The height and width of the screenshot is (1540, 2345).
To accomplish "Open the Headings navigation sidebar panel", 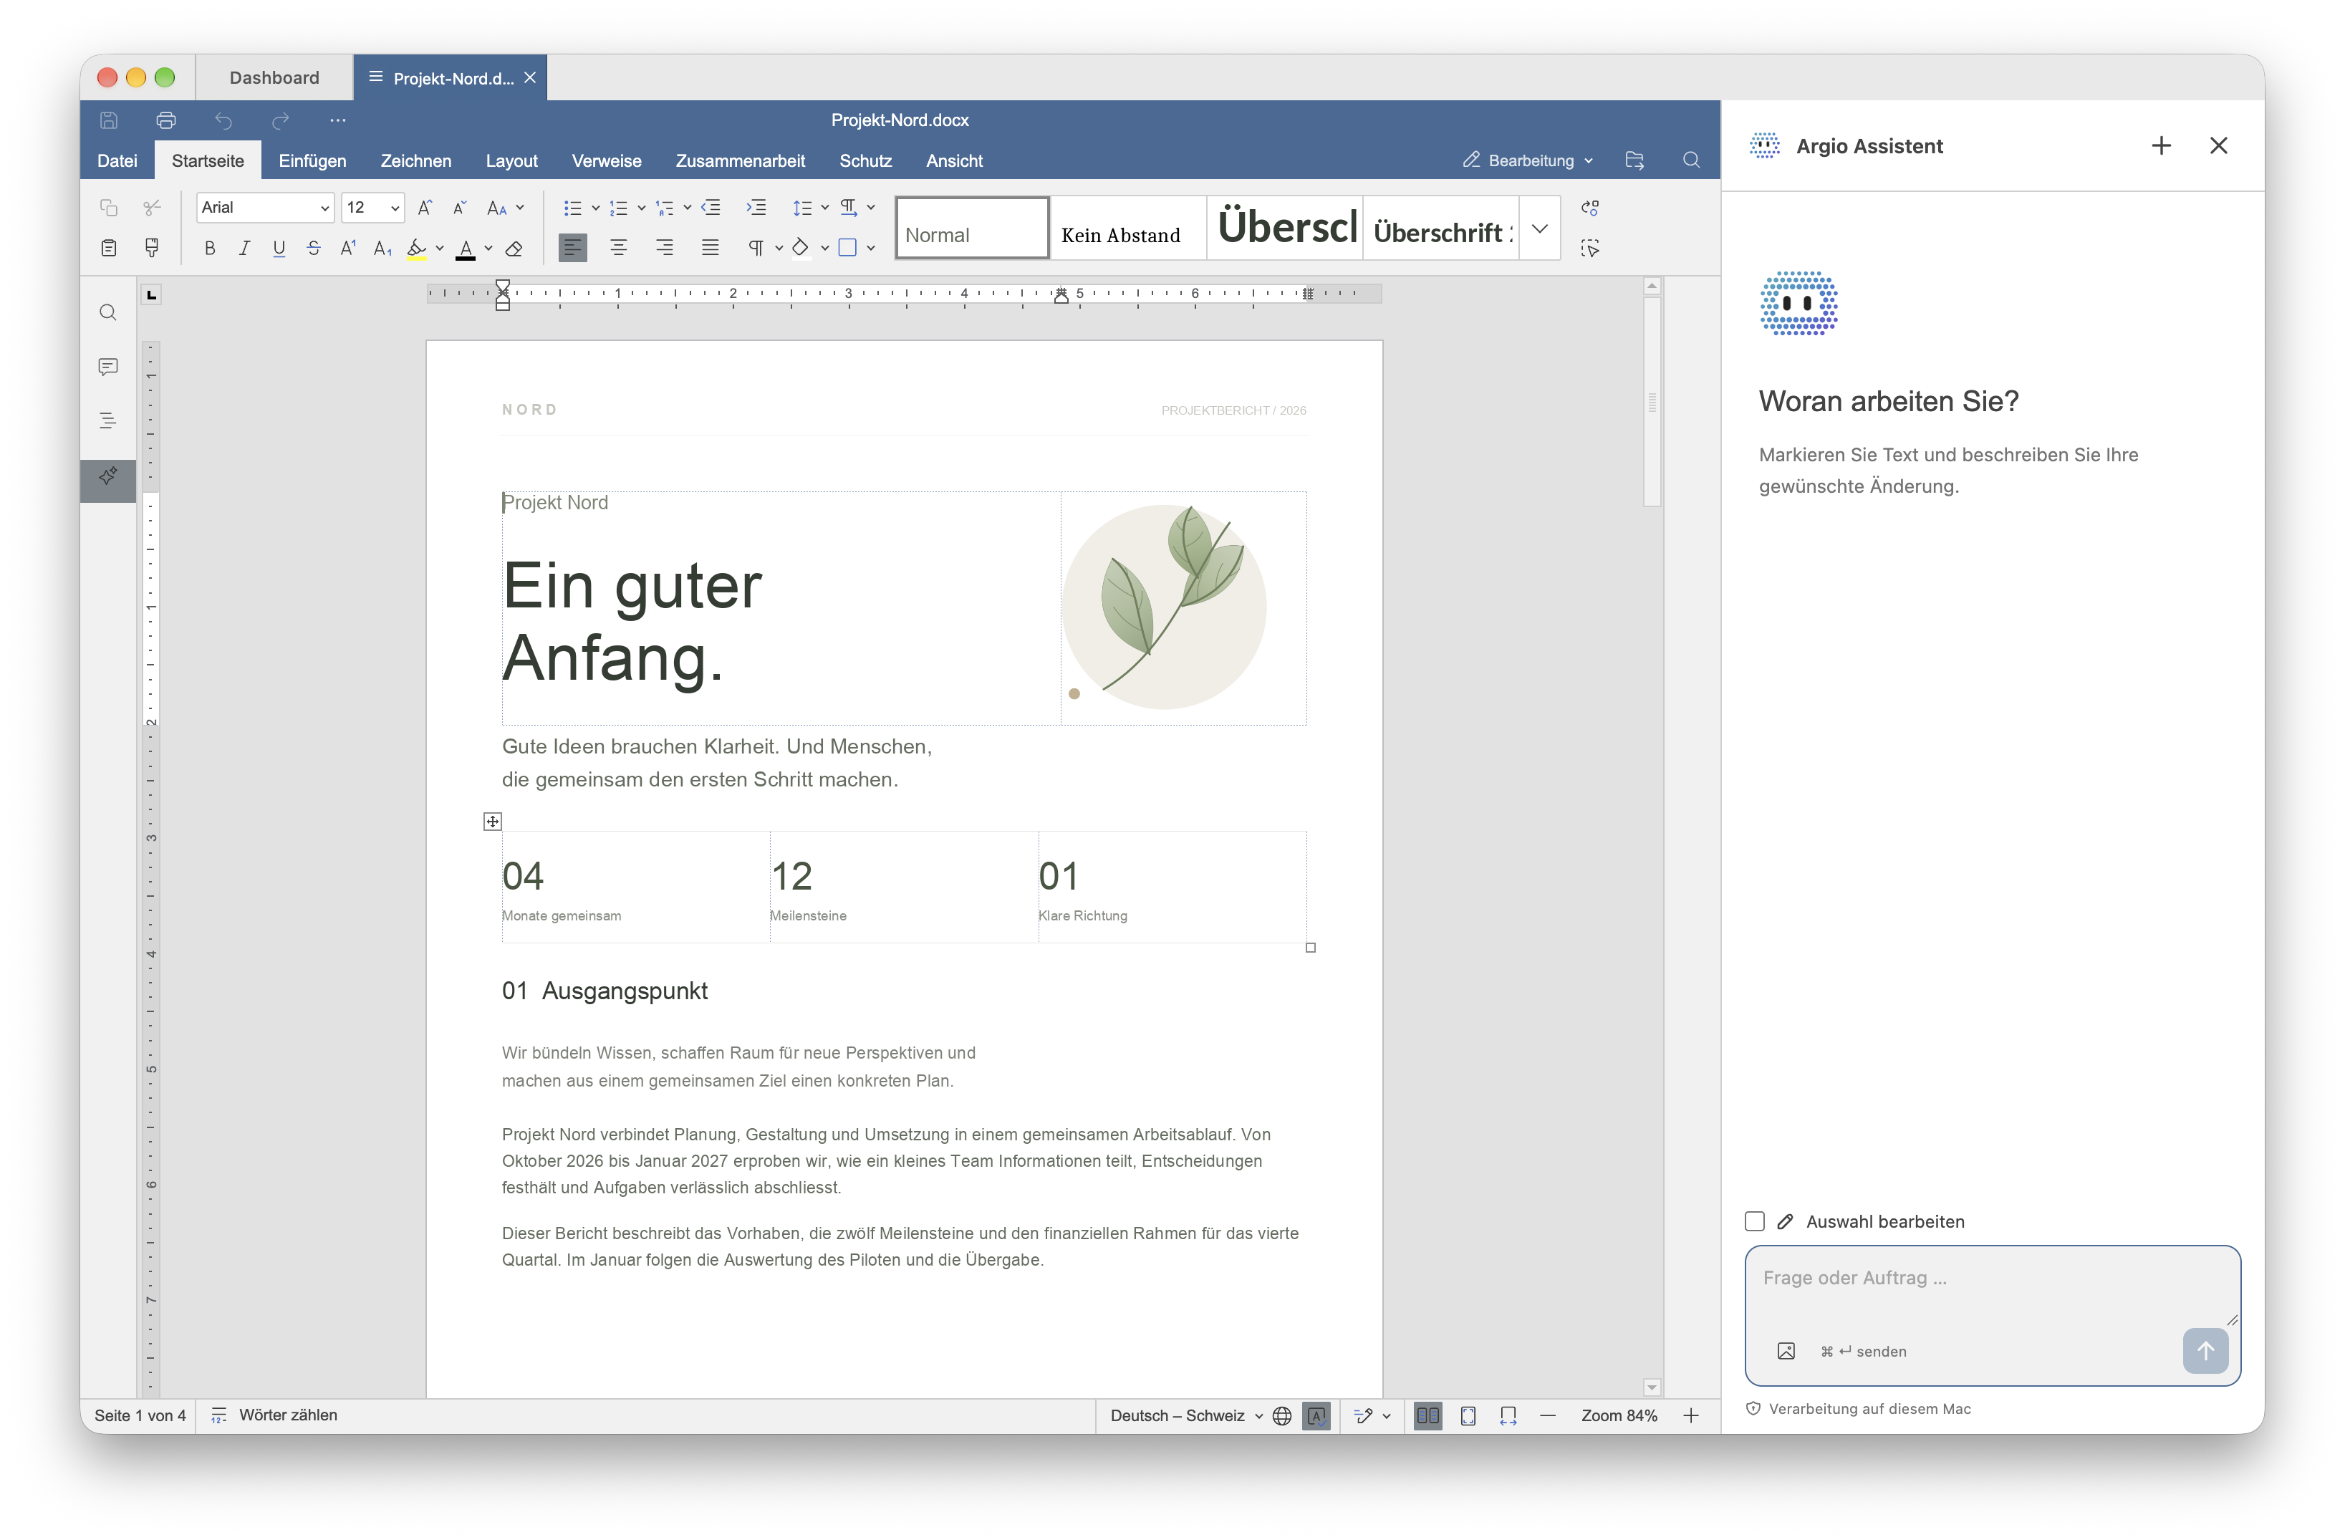I will coord(108,420).
